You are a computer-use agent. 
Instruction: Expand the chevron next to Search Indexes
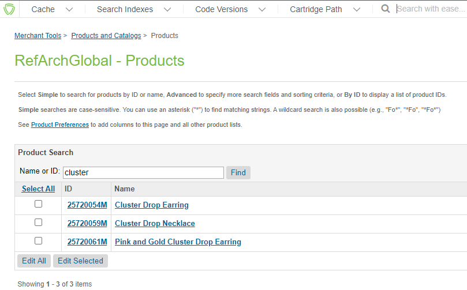tap(167, 10)
